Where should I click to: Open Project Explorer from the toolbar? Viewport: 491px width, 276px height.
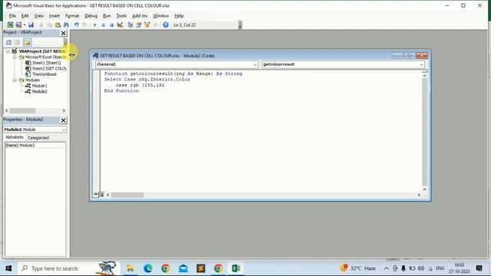click(130, 25)
